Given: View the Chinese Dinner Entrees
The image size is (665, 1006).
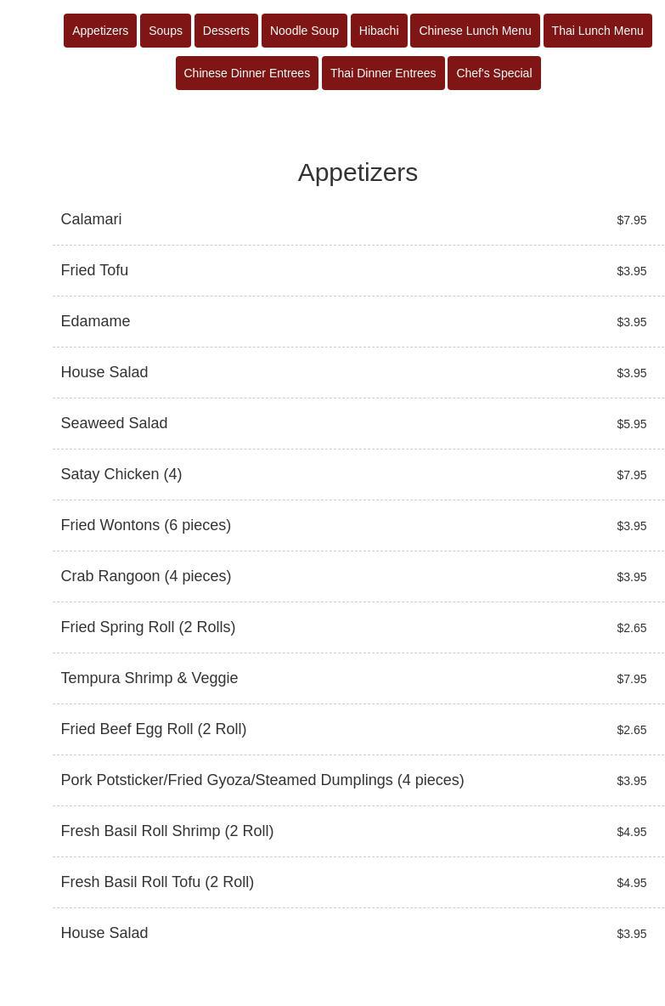Looking at the screenshot, I should tap(247, 73).
